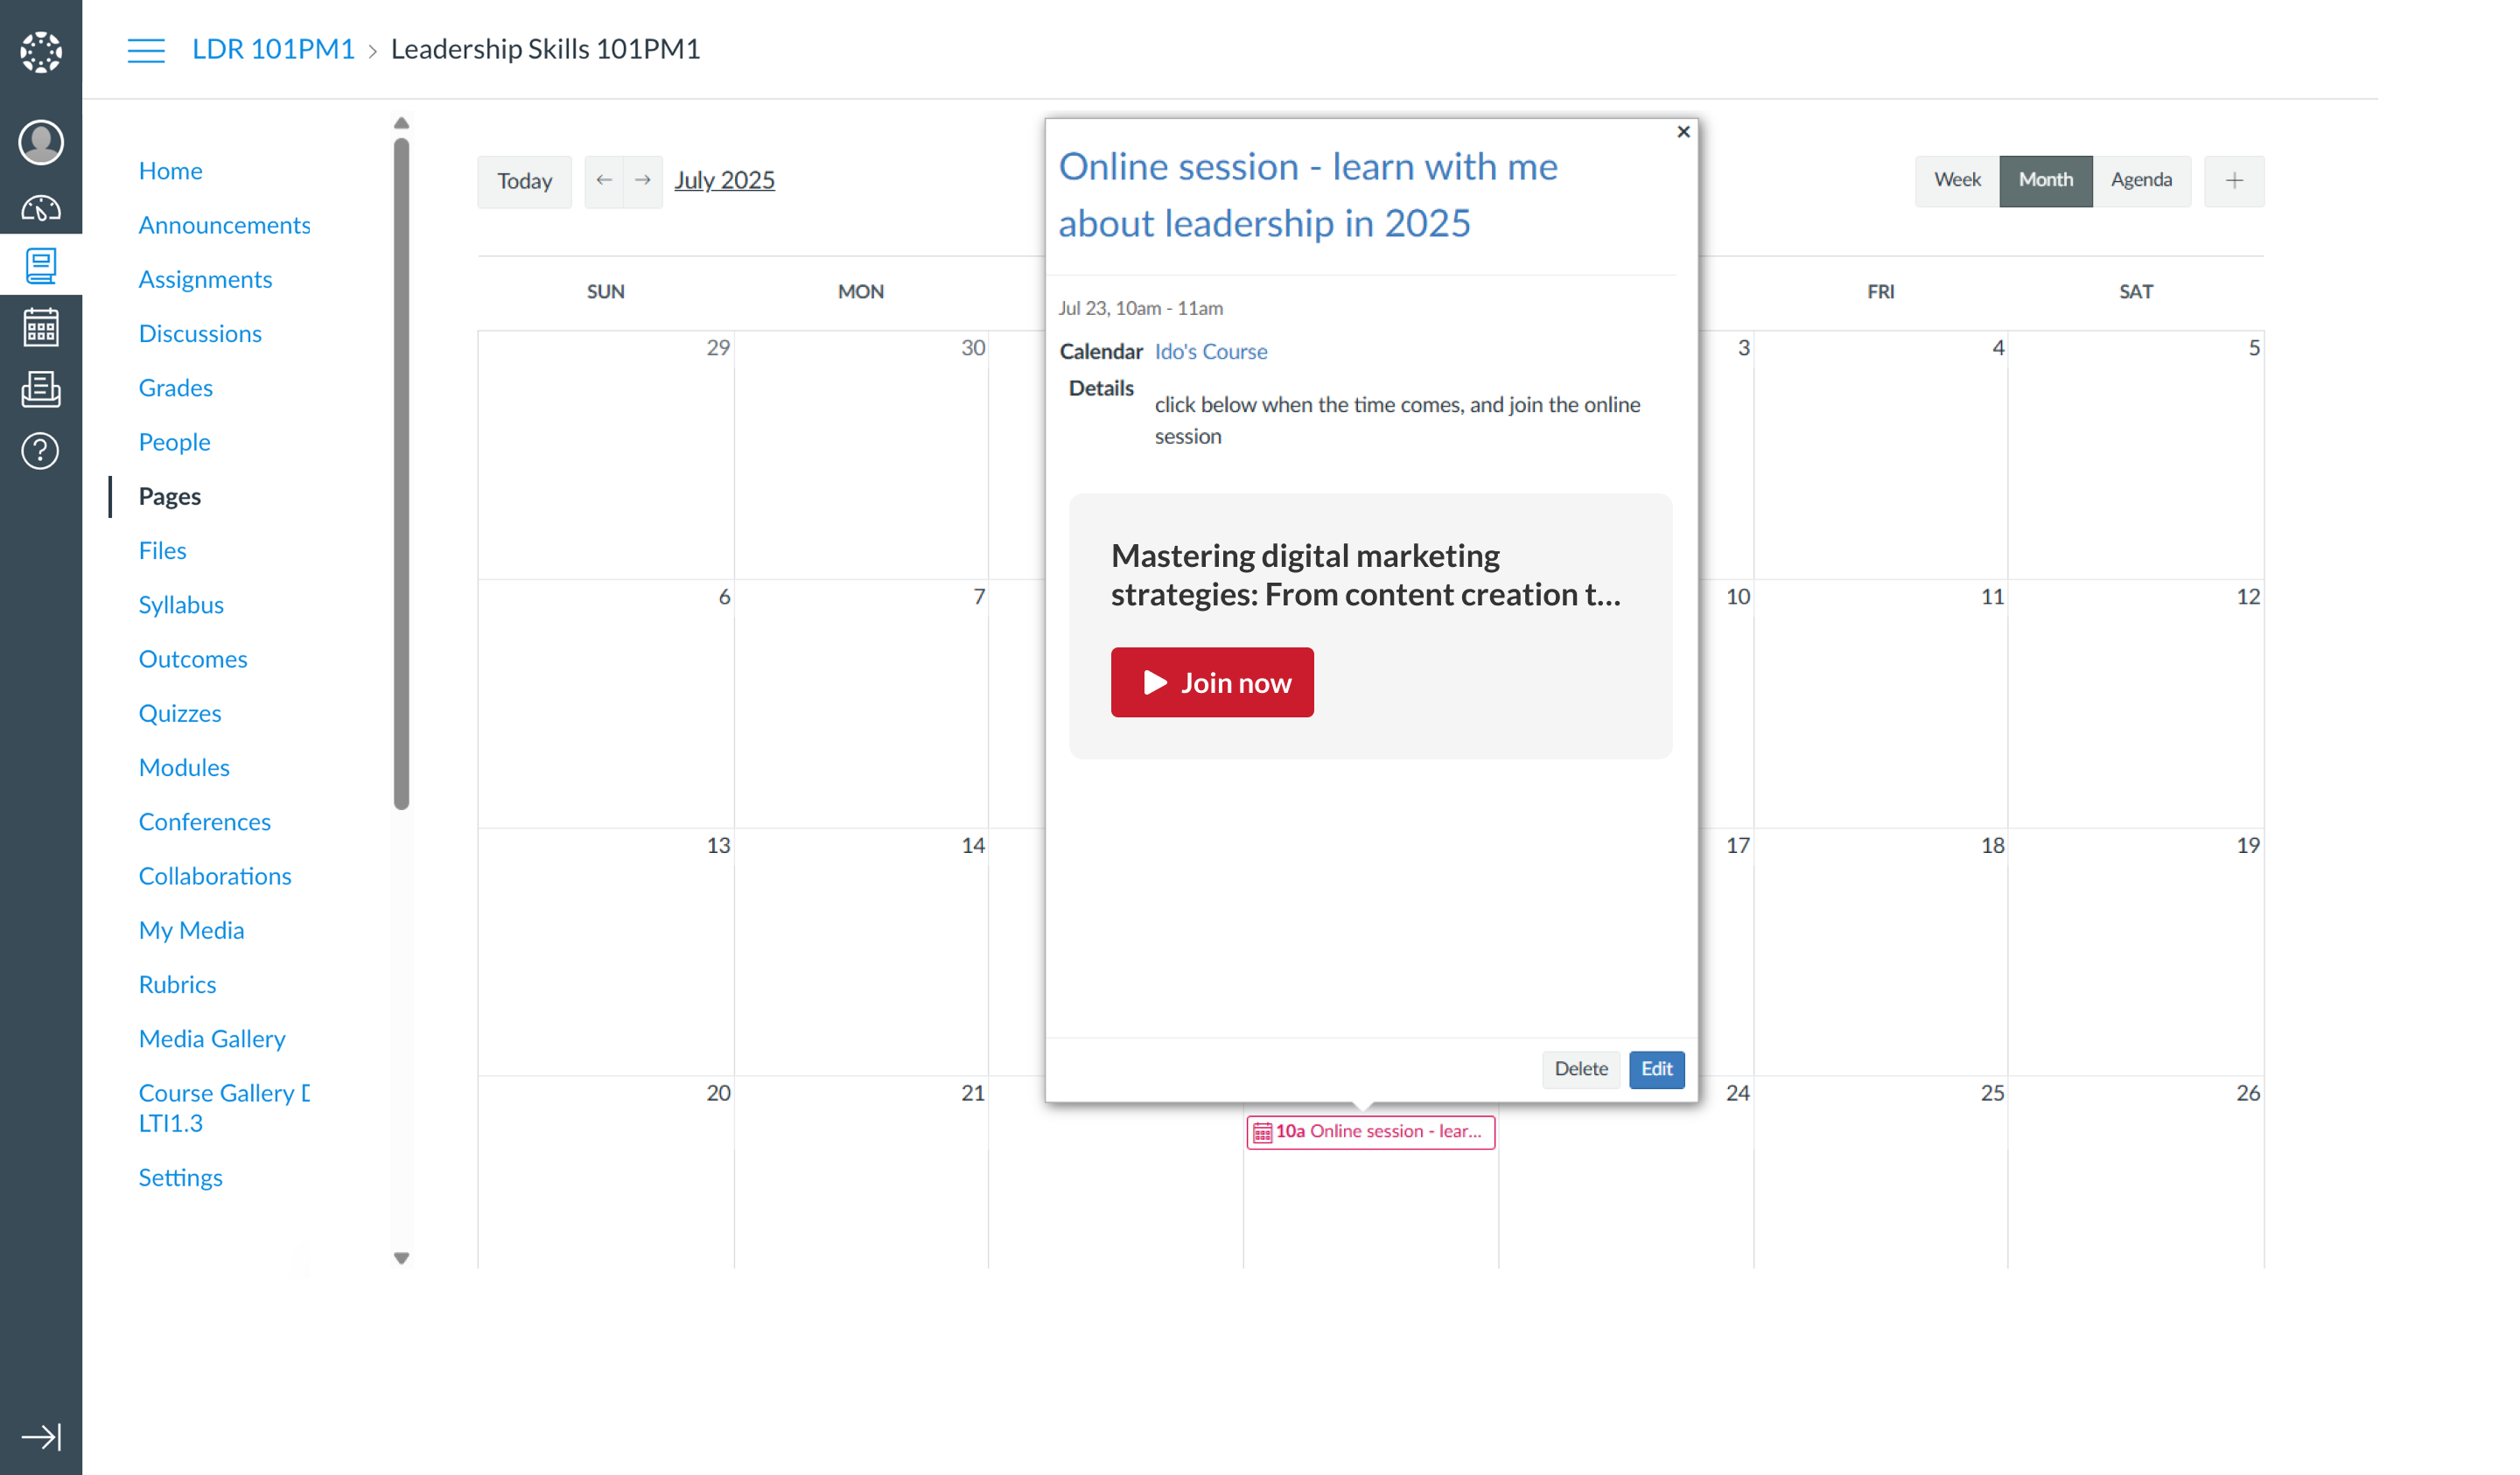Open the Canvas logo home icon
The height and width of the screenshot is (1475, 2520).
tap(41, 52)
